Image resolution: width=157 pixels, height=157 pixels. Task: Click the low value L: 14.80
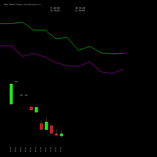point(80,11)
